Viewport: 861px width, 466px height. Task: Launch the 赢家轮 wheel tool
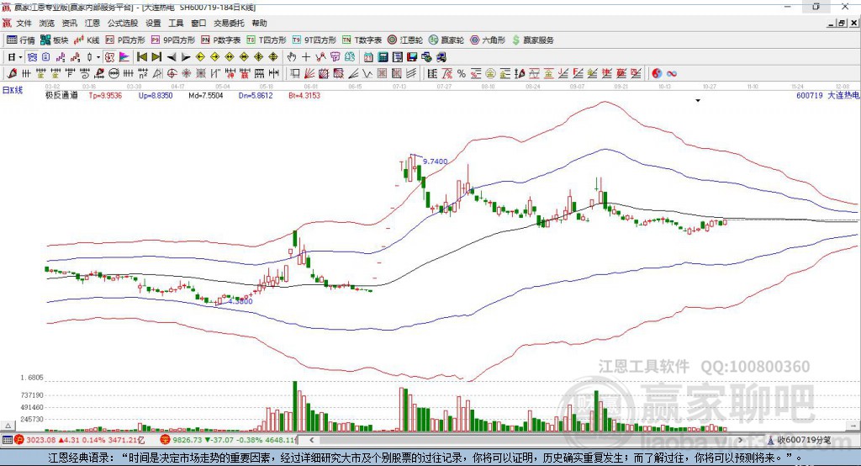pyautogui.click(x=446, y=40)
